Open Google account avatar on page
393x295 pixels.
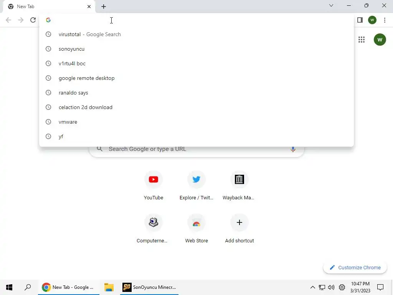(380, 40)
